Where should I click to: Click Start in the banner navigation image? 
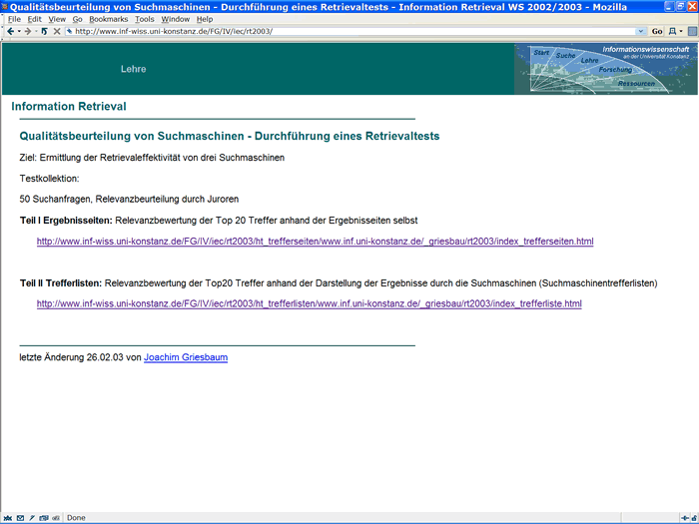point(541,53)
